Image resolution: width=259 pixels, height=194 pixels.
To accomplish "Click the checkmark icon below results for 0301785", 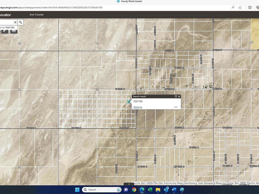I will [4, 31].
